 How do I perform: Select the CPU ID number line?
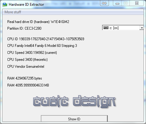coord(46,39)
